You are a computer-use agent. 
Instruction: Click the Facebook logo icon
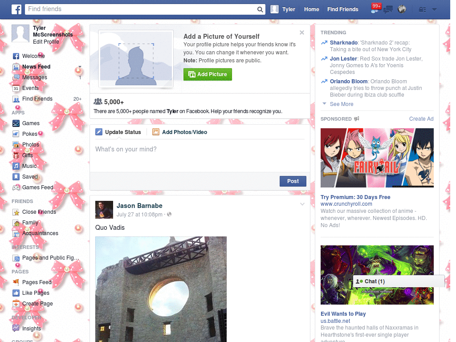tap(16, 9)
